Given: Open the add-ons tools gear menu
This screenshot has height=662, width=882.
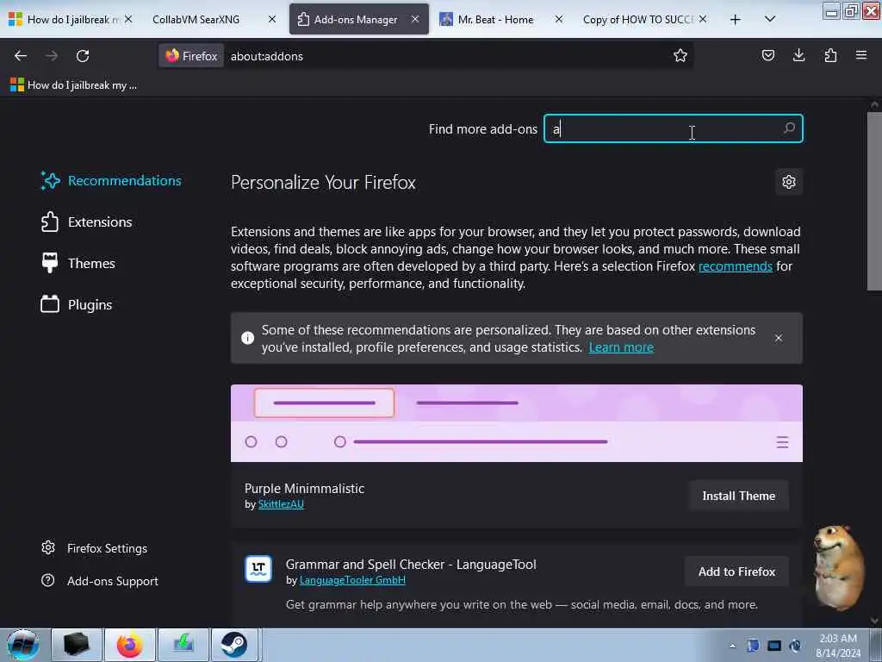Looking at the screenshot, I should 789,182.
